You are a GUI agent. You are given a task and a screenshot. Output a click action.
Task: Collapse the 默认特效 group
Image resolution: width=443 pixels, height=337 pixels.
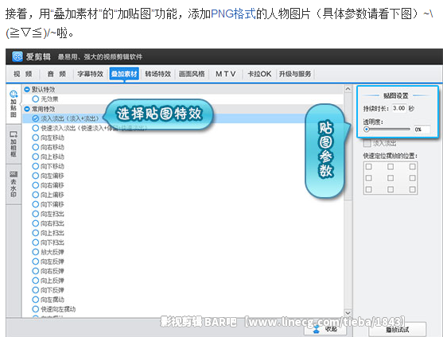click(27, 90)
